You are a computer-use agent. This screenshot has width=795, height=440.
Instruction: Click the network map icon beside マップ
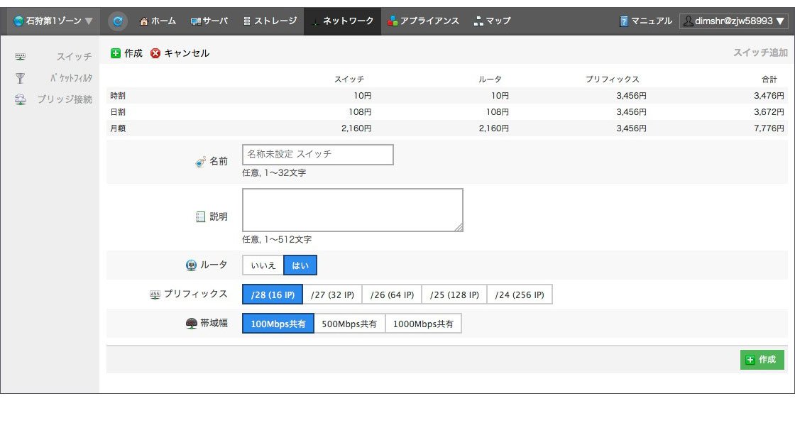(x=478, y=21)
